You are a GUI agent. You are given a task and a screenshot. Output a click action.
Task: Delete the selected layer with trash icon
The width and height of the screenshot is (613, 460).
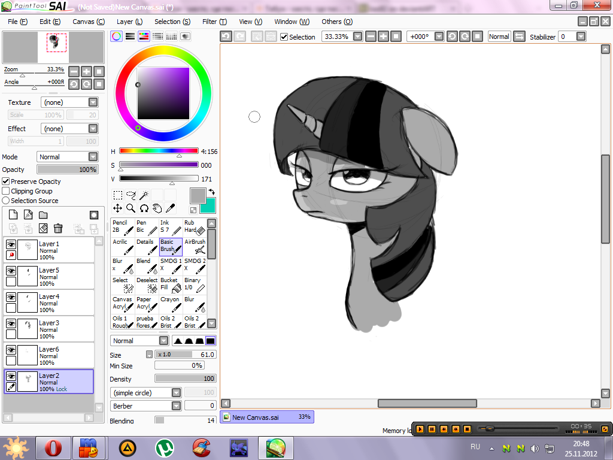pyautogui.click(x=58, y=228)
